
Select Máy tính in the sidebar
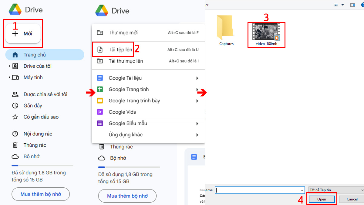(33, 77)
